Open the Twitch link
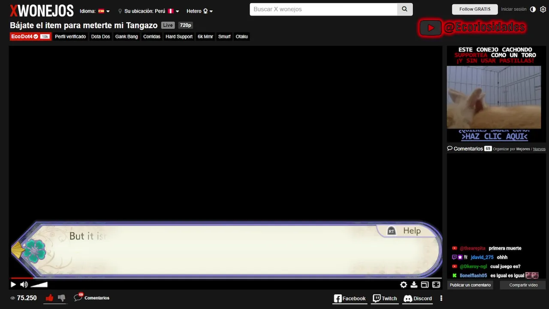This screenshot has width=549, height=309. [x=385, y=298]
